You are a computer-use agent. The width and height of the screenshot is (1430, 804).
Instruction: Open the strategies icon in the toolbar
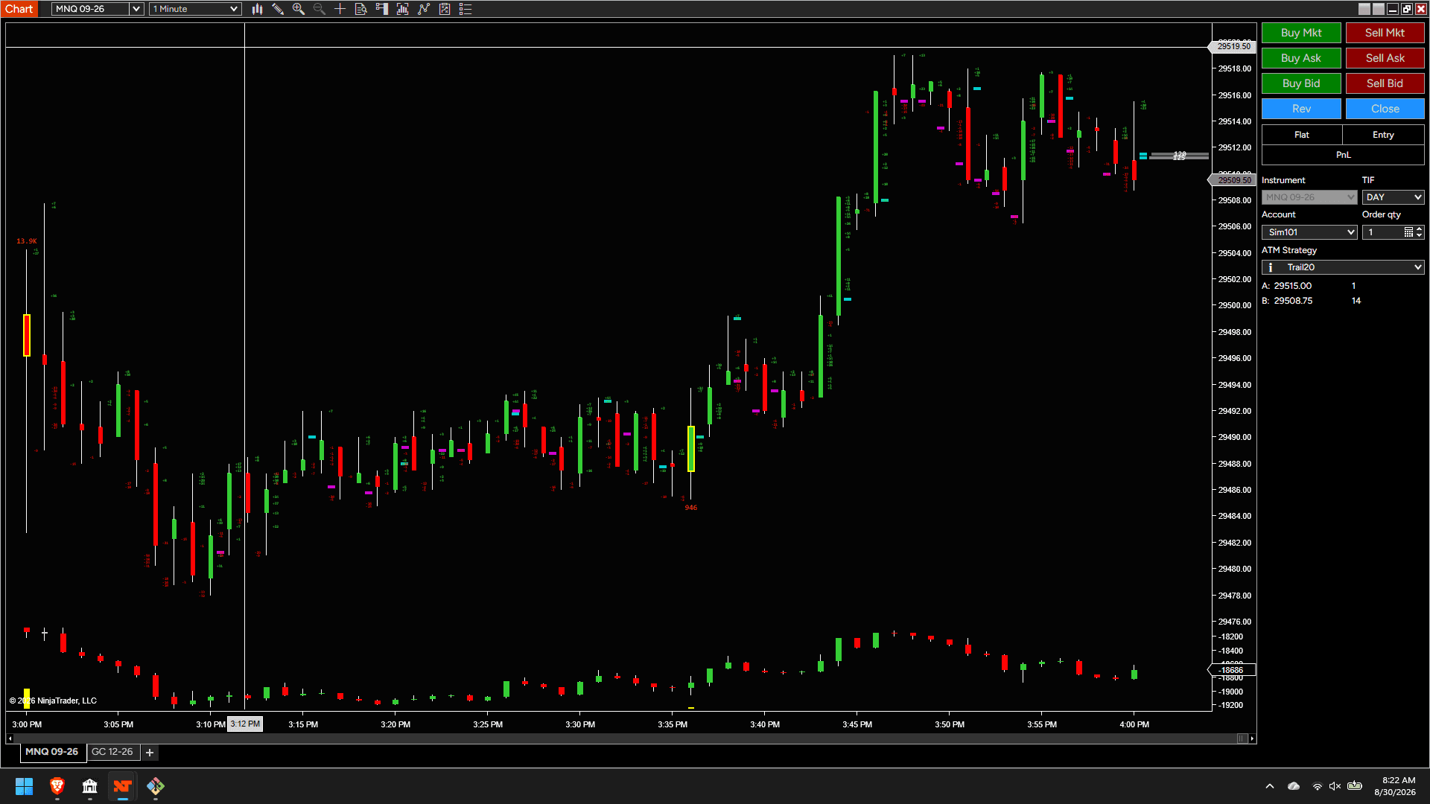445,9
